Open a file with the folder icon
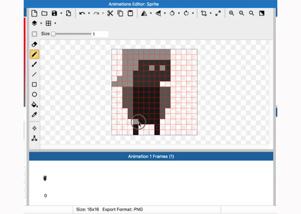Image resolution: width=301 pixels, height=214 pixels. (44, 13)
